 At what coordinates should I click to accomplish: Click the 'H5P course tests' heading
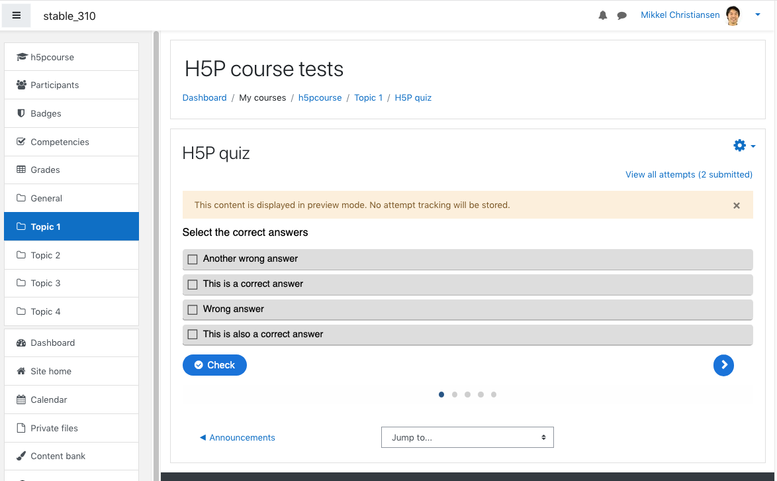pyautogui.click(x=263, y=69)
